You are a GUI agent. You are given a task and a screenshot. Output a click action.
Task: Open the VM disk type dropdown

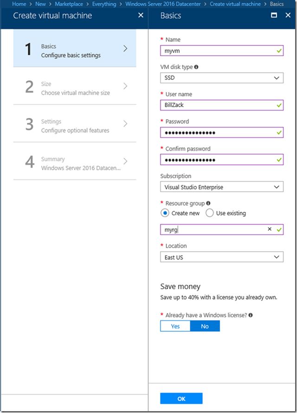point(221,78)
